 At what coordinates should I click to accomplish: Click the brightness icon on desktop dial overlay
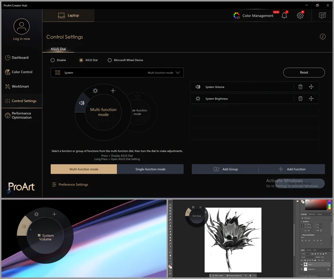(36, 214)
